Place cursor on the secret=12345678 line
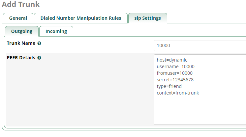The image size is (246, 137). (x=175, y=80)
